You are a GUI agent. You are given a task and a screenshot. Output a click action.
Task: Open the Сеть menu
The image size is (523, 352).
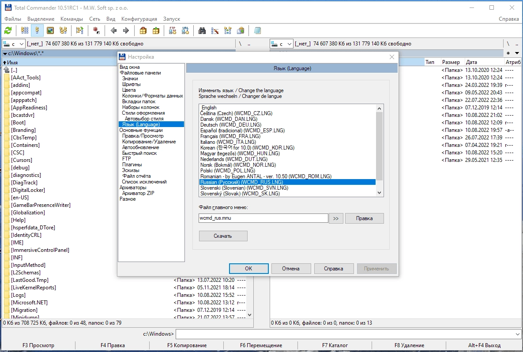click(95, 19)
